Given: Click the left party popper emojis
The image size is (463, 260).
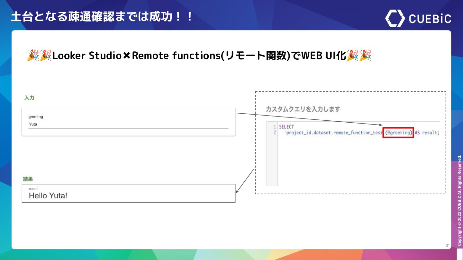Looking at the screenshot, I should 39,56.
